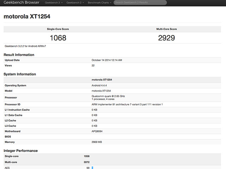Click the Multi-Core Score label
The height and width of the screenshot is (169, 226).
click(x=166, y=29)
